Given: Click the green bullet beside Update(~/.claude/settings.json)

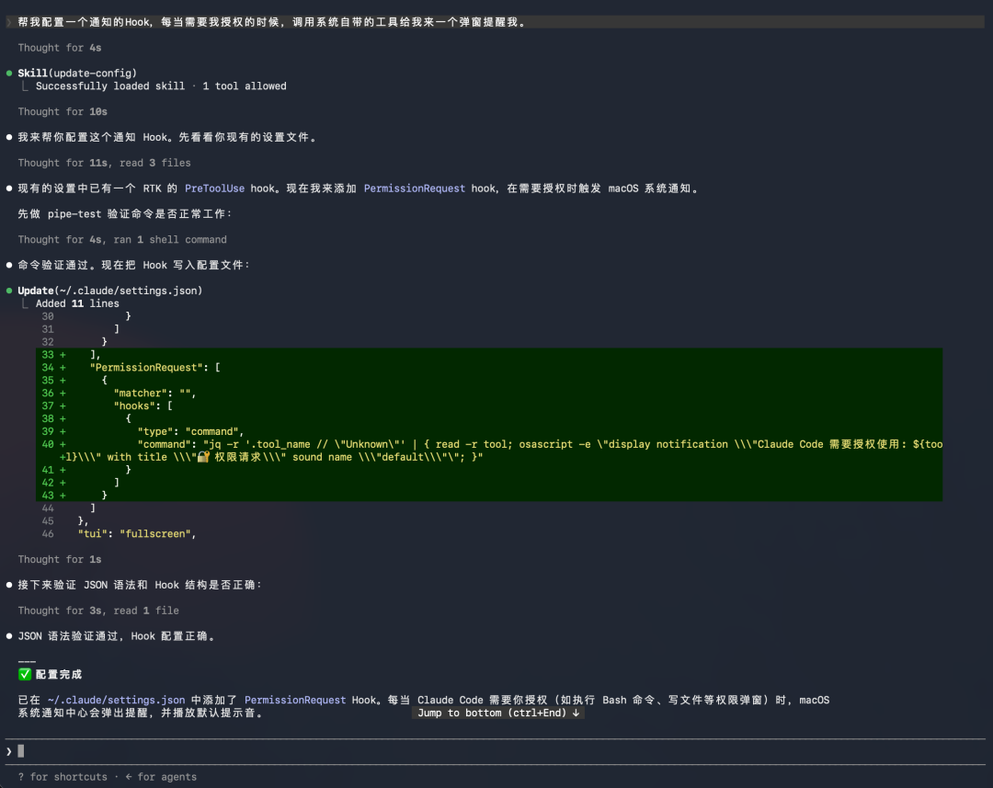Looking at the screenshot, I should point(9,291).
